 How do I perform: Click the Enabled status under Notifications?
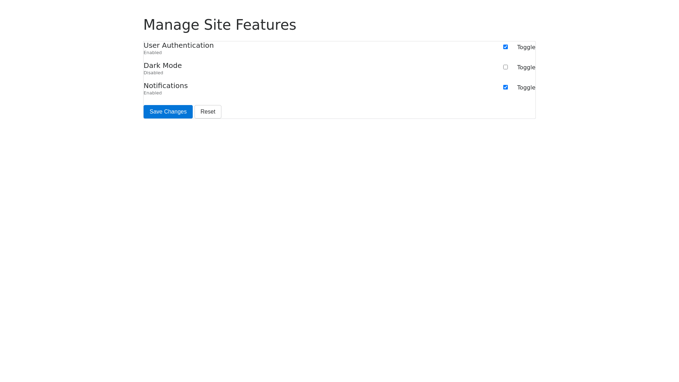(152, 93)
